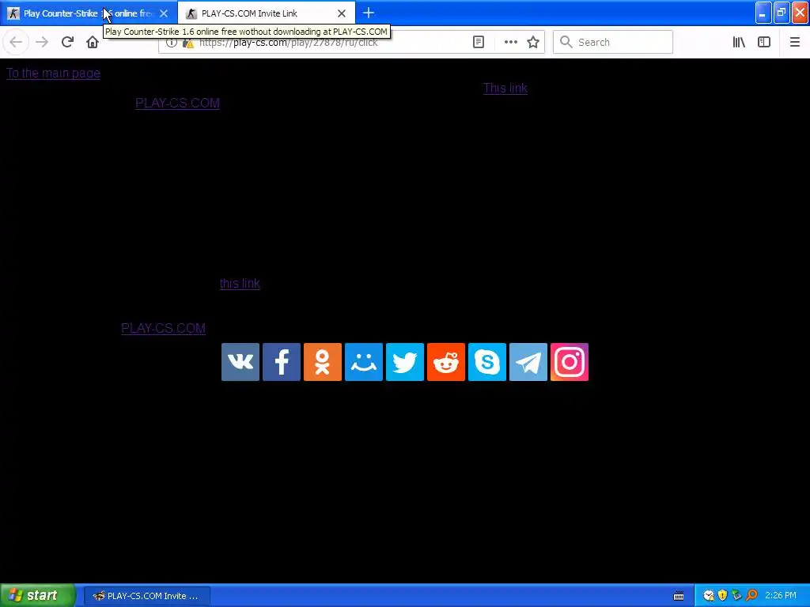Share via Telegram paper plane icon
Screen dimensions: 810x607
coord(528,362)
